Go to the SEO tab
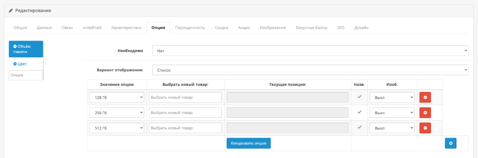Screen dimensions: 478x158 click(x=341, y=27)
